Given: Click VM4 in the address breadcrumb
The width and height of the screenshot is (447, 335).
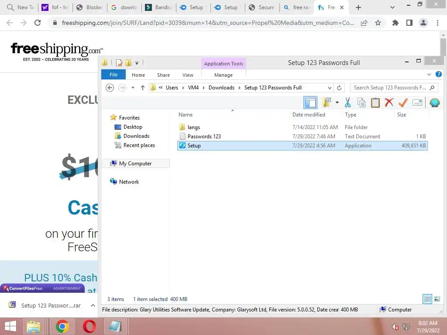Looking at the screenshot, I should (193, 88).
